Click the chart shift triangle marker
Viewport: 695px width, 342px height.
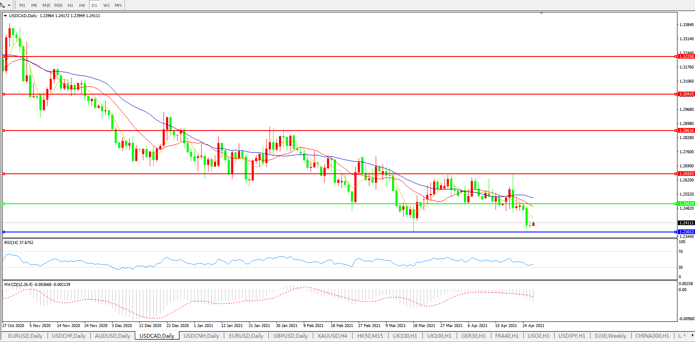point(541,14)
